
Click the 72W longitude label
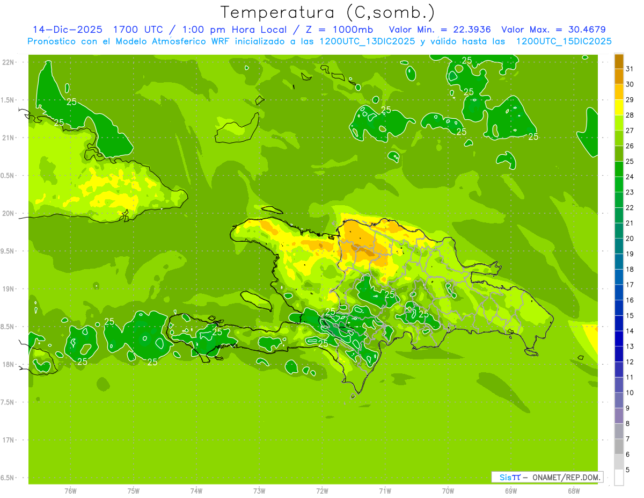[x=322, y=490]
